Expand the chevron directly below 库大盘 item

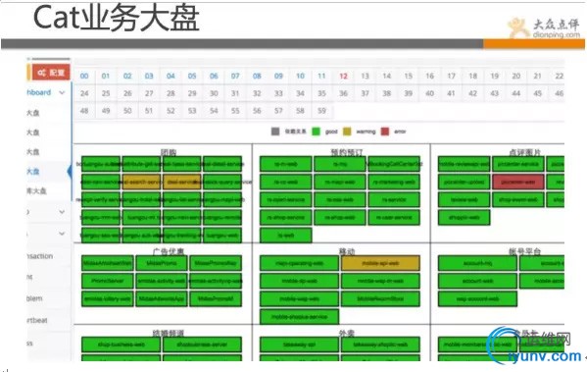point(62,212)
